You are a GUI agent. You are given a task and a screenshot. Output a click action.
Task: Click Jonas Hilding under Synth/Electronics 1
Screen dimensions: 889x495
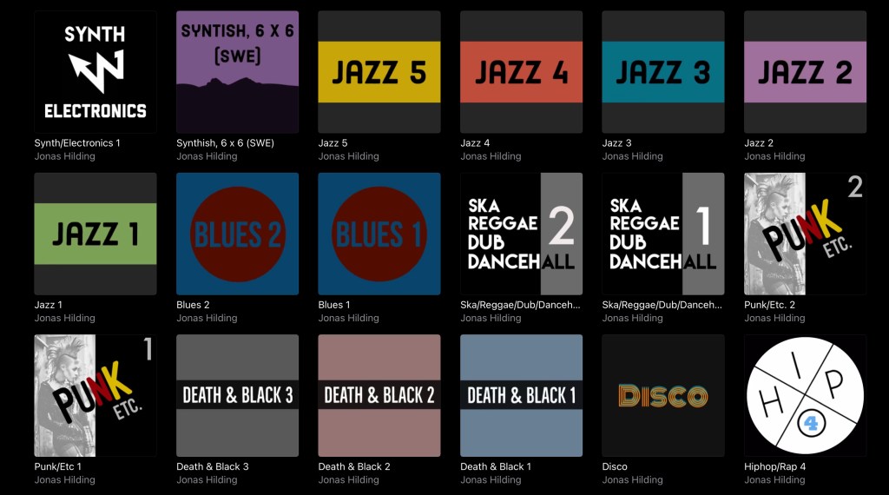[65, 157]
